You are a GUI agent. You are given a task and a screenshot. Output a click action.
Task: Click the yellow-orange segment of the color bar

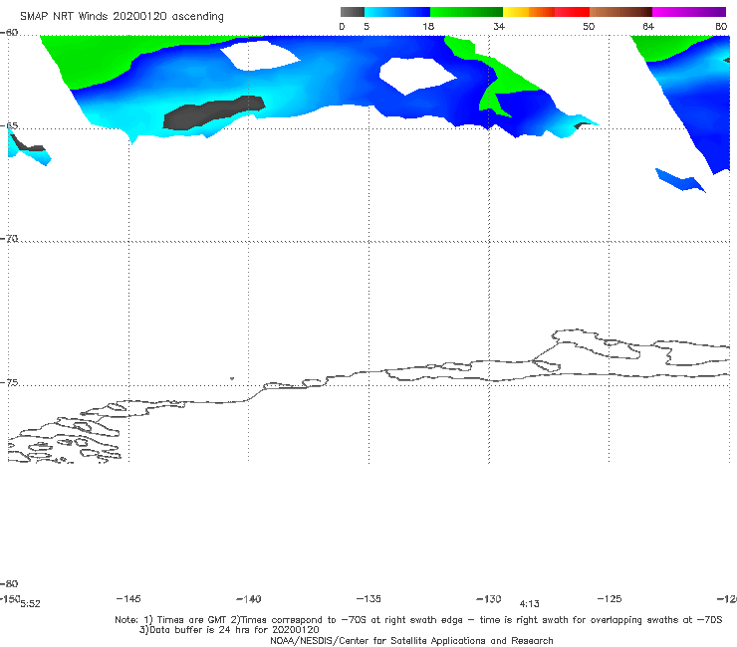tap(529, 12)
